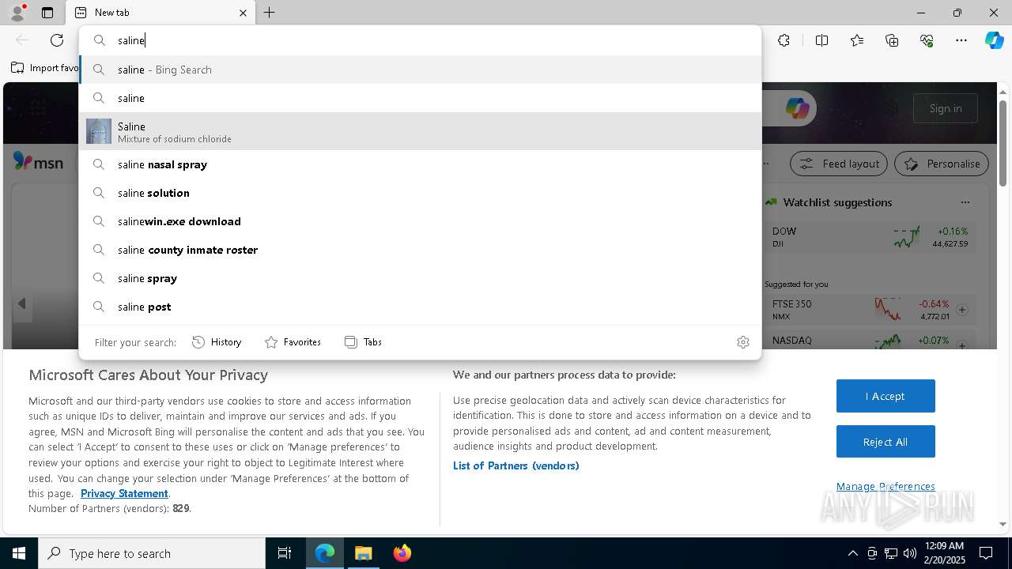Filter search by History
The height and width of the screenshot is (569, 1012).
pyautogui.click(x=217, y=342)
